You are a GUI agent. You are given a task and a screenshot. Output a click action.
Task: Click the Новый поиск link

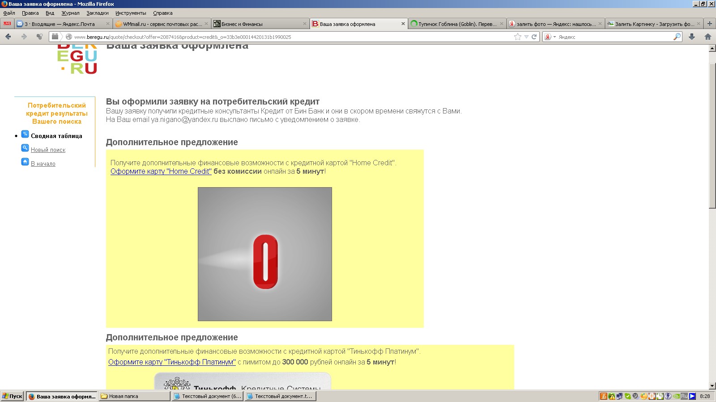point(48,150)
